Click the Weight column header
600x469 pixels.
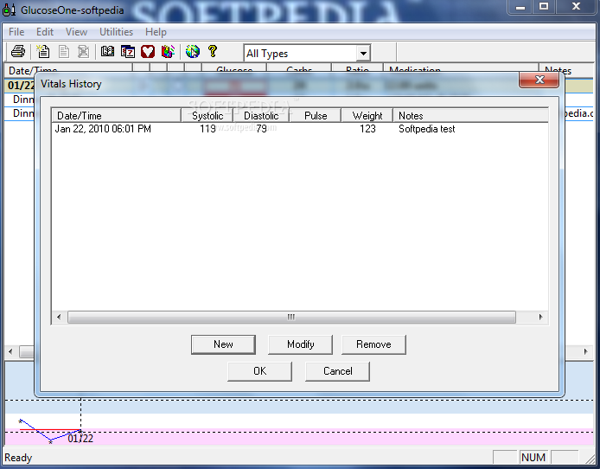coord(367,116)
